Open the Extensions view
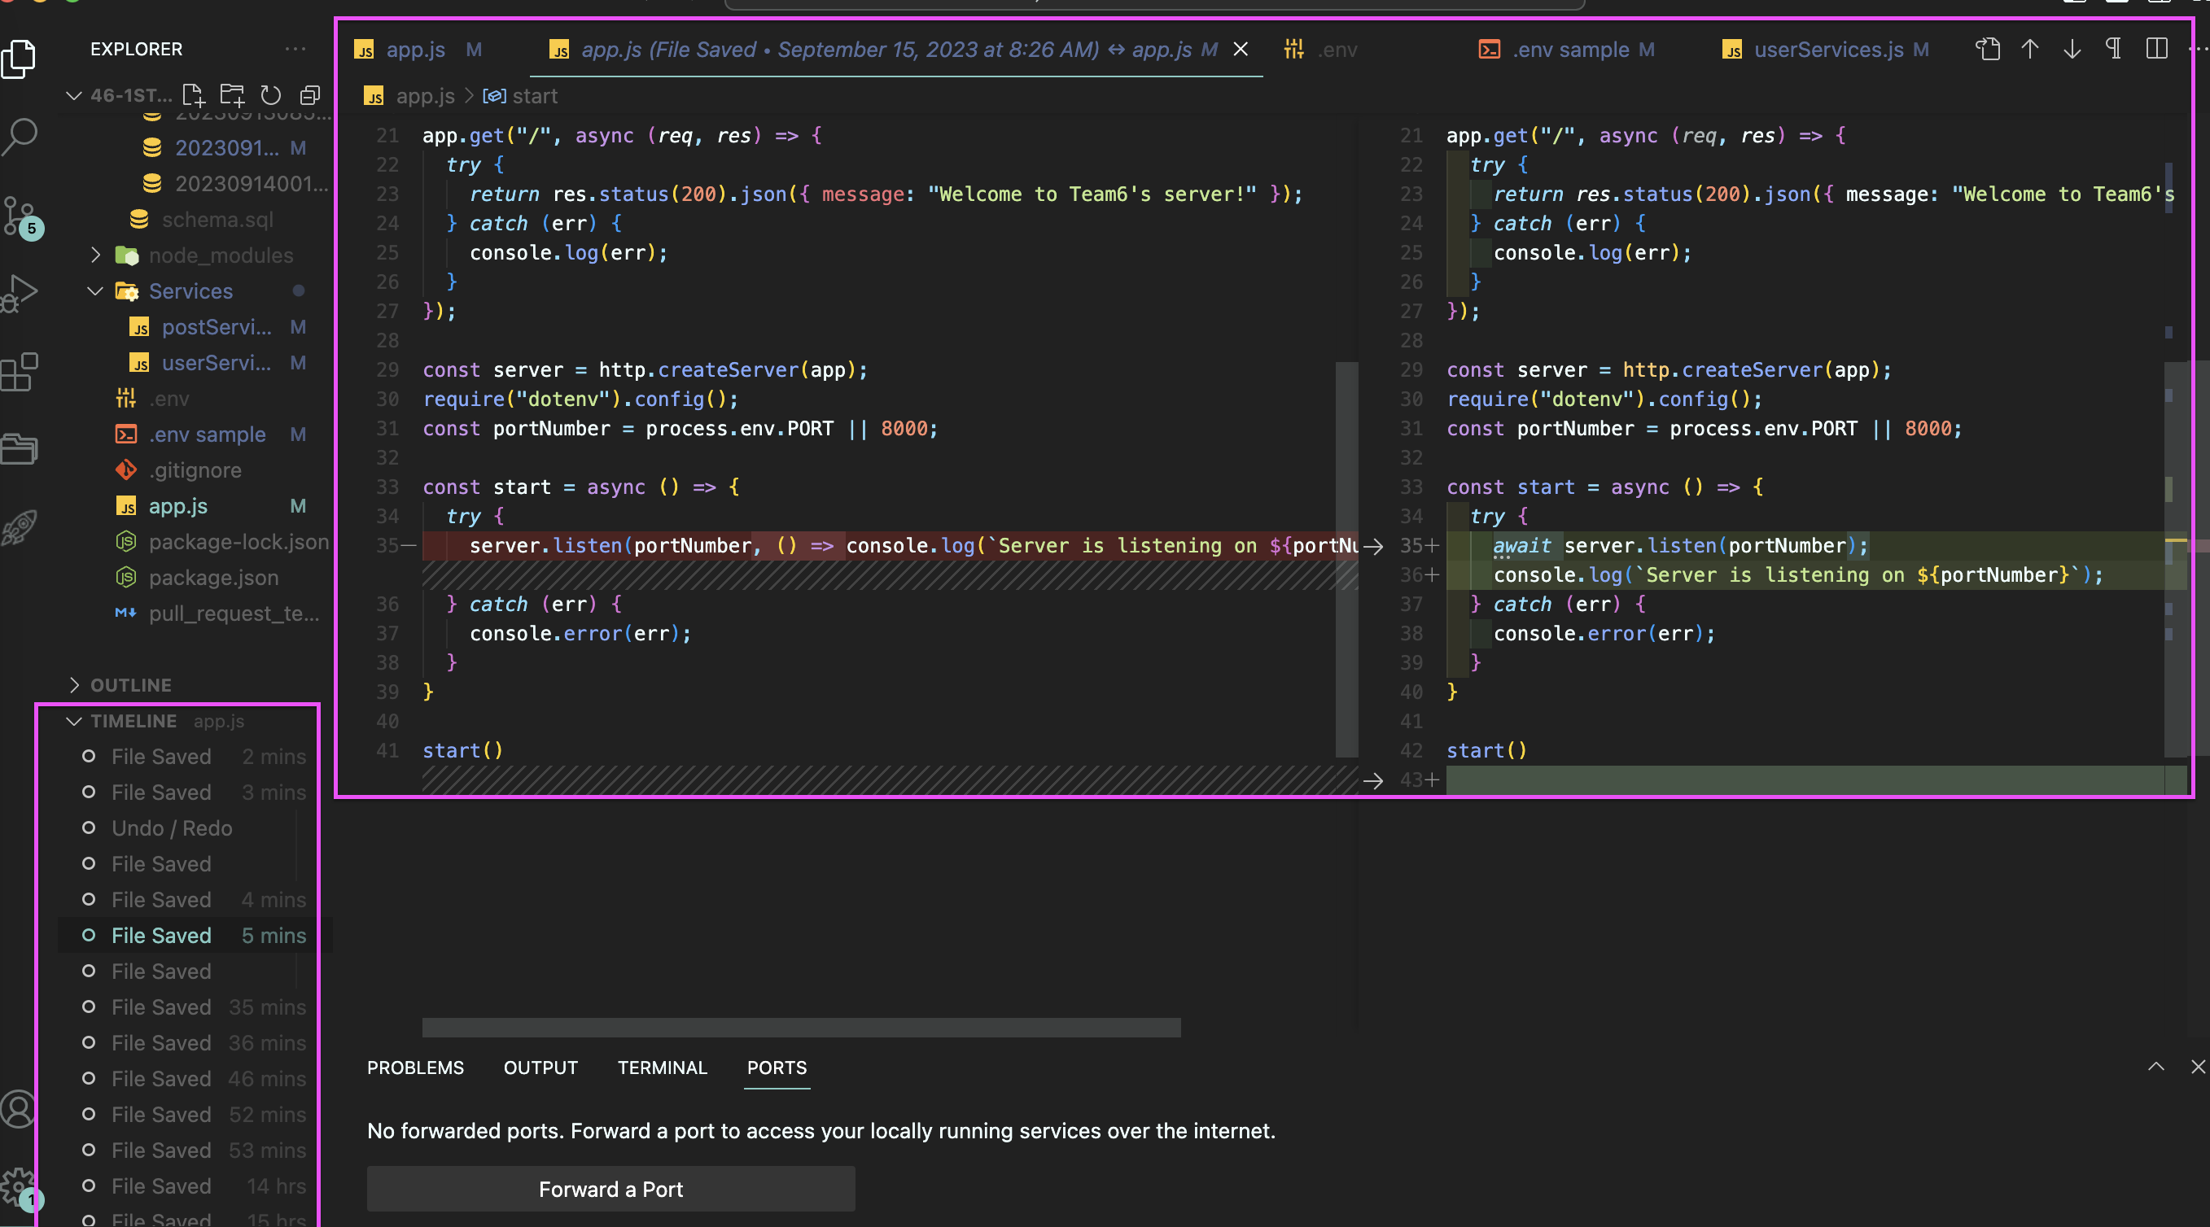The width and height of the screenshot is (2210, 1227). [x=19, y=372]
